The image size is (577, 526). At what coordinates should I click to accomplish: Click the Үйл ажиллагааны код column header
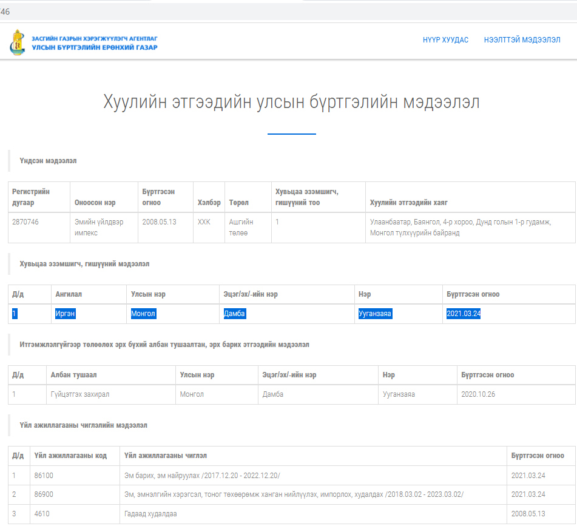coord(70,456)
